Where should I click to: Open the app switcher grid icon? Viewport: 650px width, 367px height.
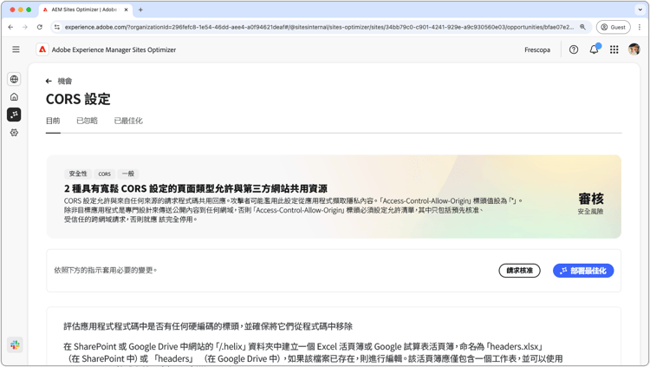614,49
